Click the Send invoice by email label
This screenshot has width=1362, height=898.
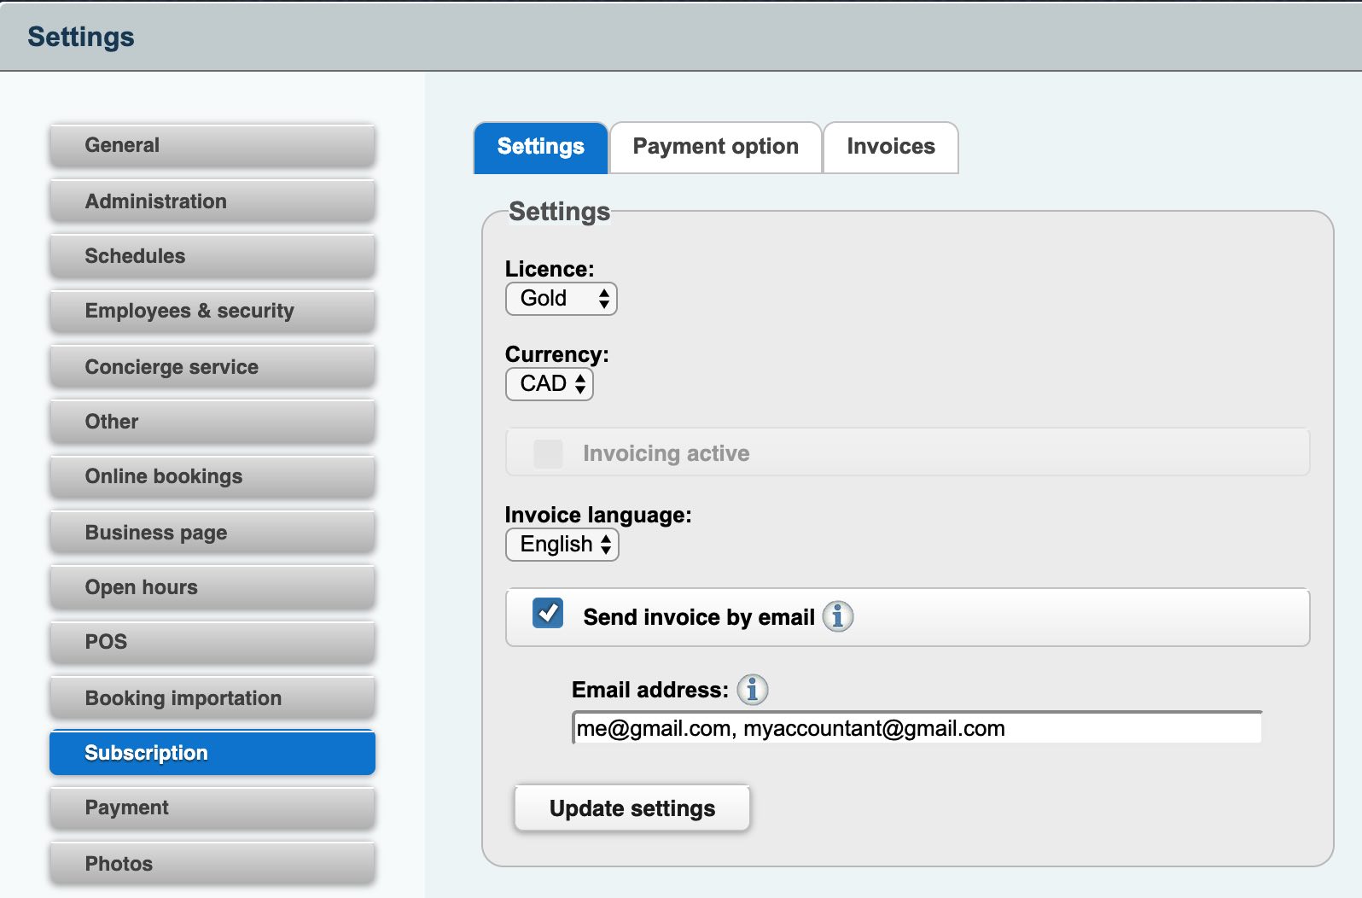click(699, 617)
